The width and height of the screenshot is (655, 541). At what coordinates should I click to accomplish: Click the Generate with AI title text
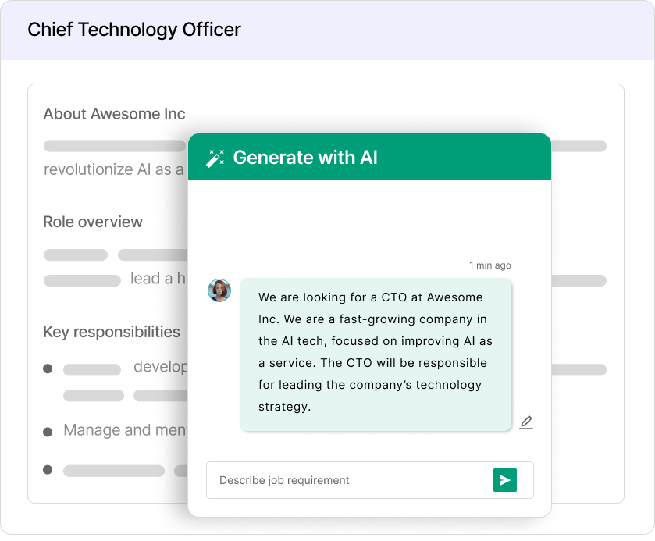pyautogui.click(x=305, y=158)
